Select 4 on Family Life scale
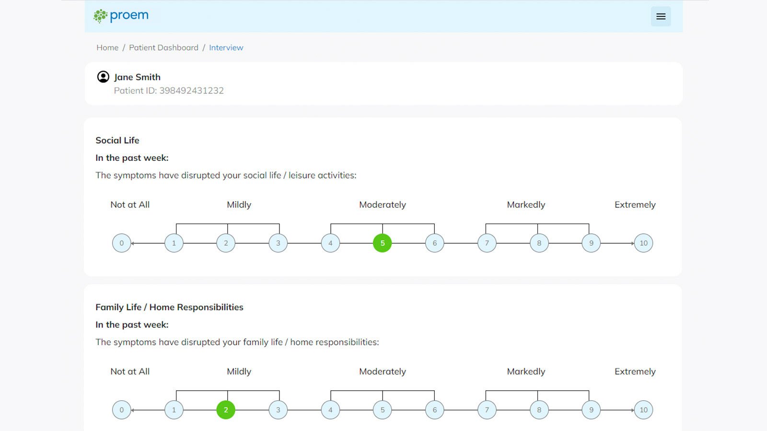The height and width of the screenshot is (431, 767). coord(330,409)
